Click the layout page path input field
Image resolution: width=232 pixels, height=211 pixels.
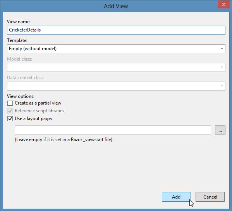[x=113, y=130]
